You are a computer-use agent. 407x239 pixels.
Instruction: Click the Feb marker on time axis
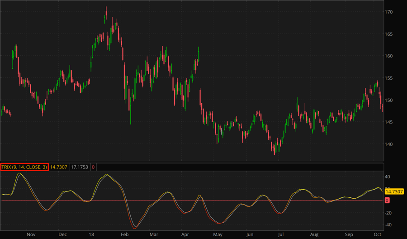[125, 235]
